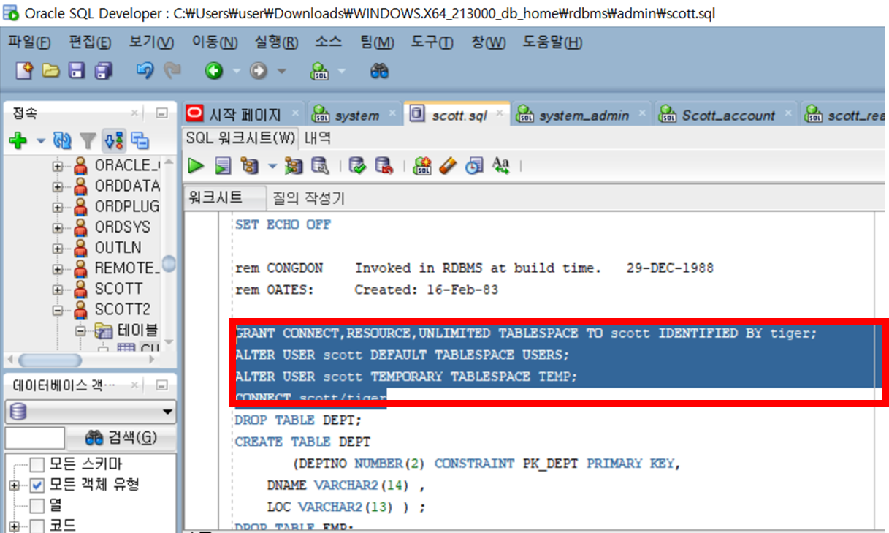This screenshot has width=889, height=533.
Task: Open a file with the folder icon
Action: point(50,70)
